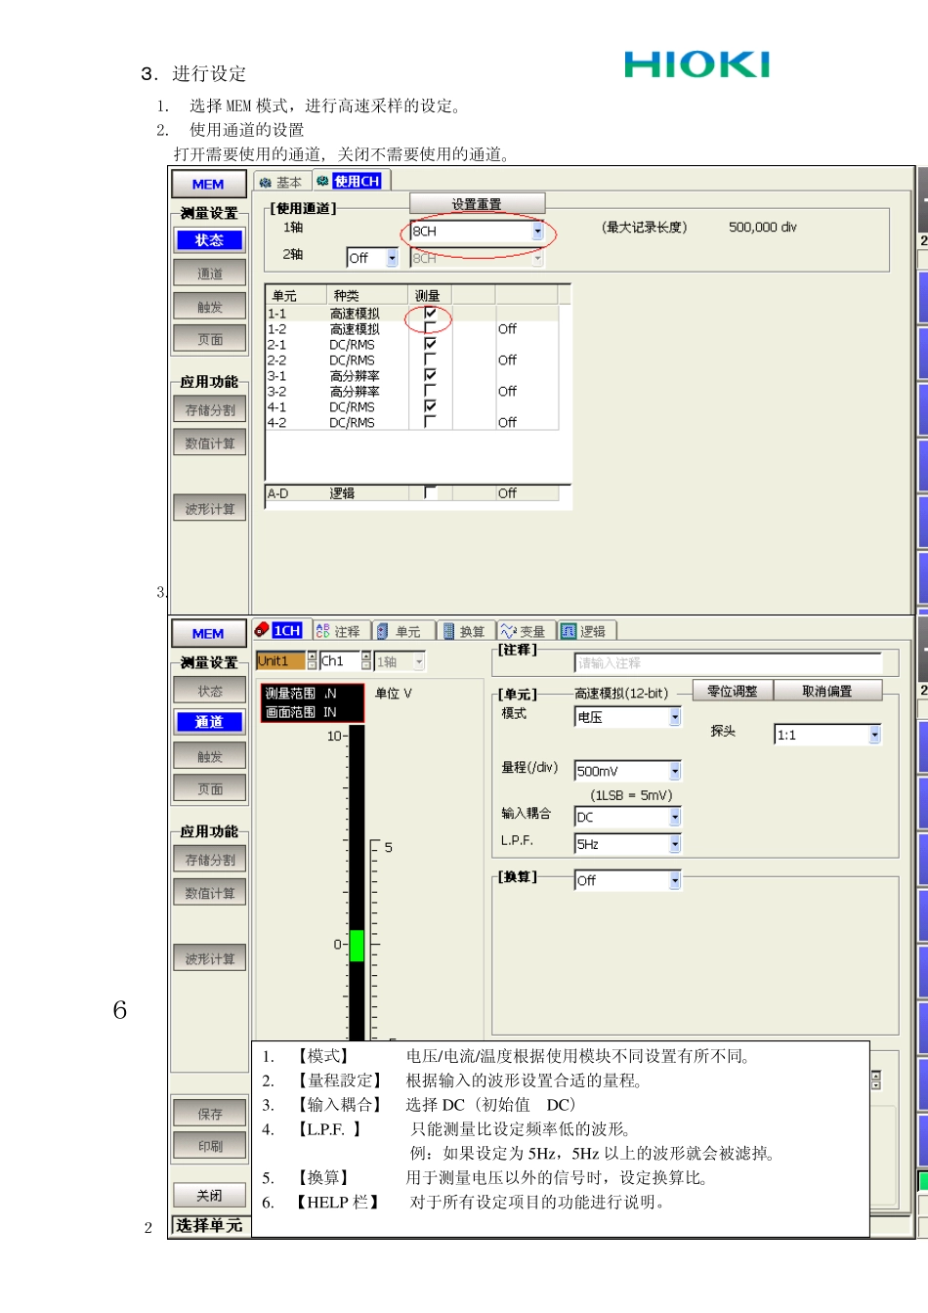Click the red 1CH tab icon

coord(262,630)
